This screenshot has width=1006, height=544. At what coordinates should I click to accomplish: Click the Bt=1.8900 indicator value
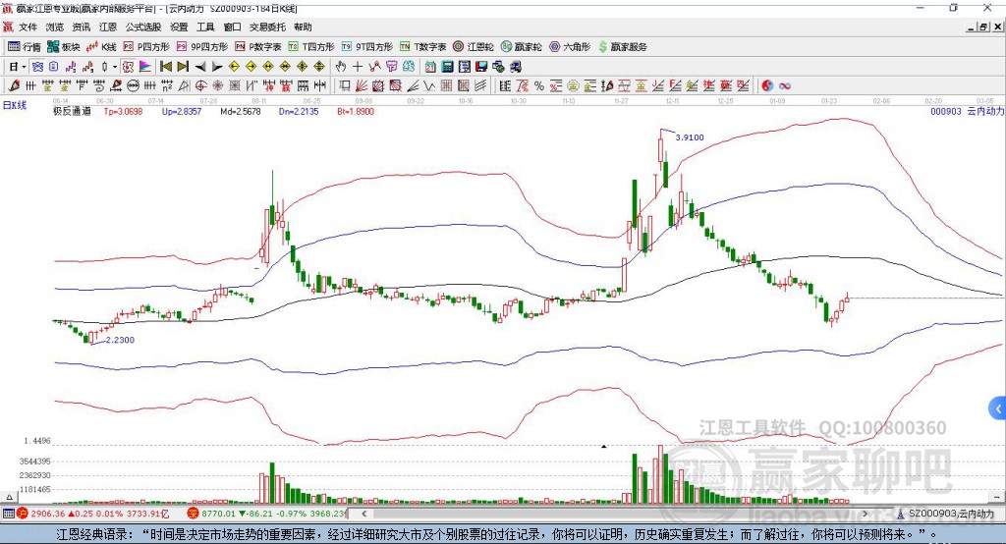tap(356, 112)
